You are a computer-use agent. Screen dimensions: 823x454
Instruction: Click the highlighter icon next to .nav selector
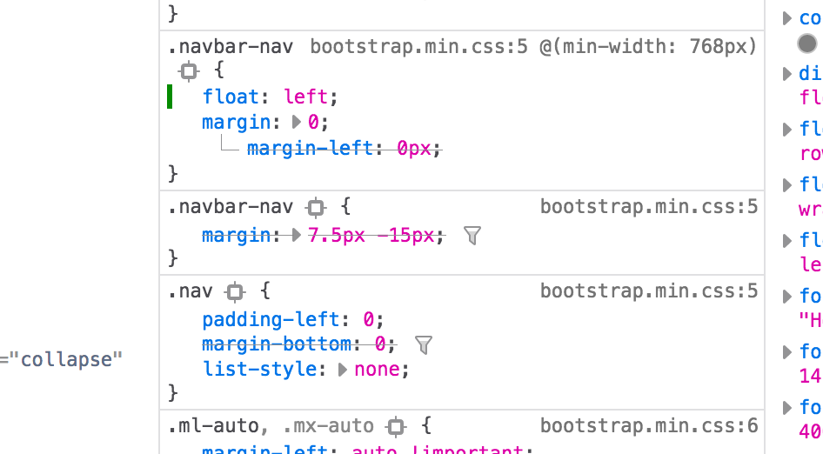pyautogui.click(x=233, y=291)
